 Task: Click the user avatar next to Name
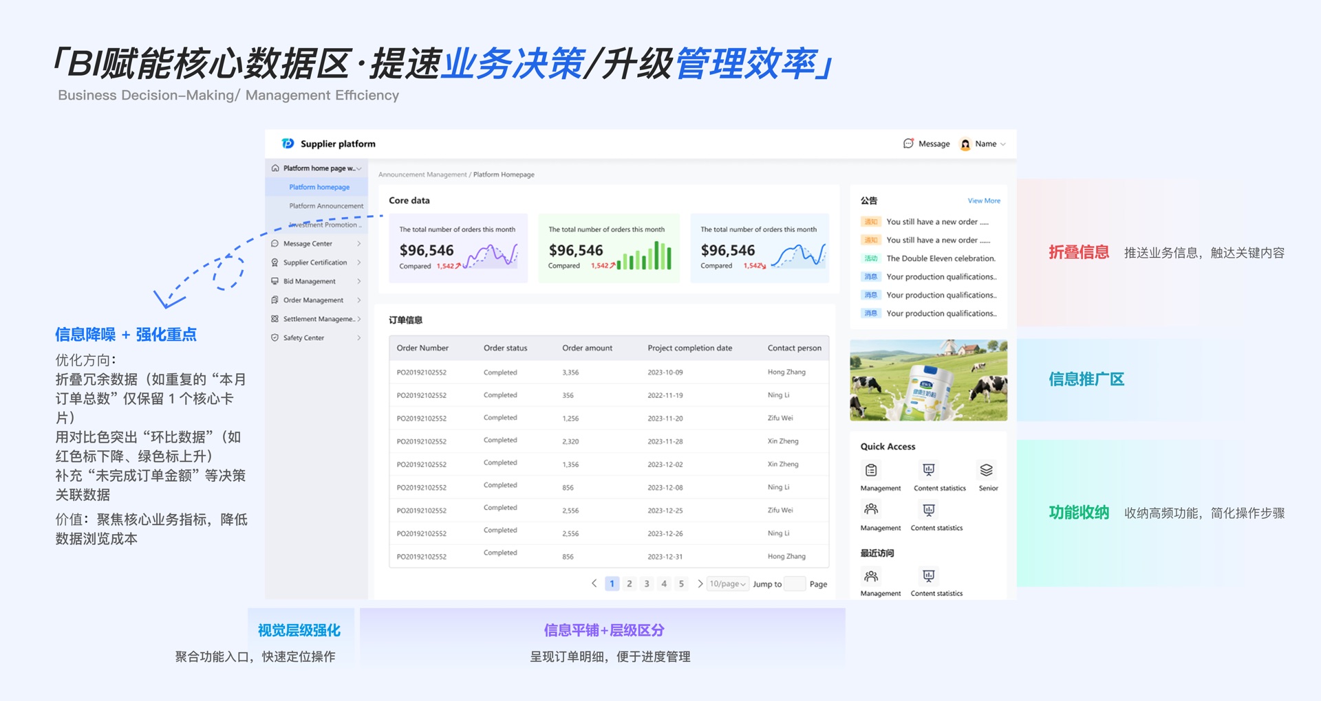point(965,144)
